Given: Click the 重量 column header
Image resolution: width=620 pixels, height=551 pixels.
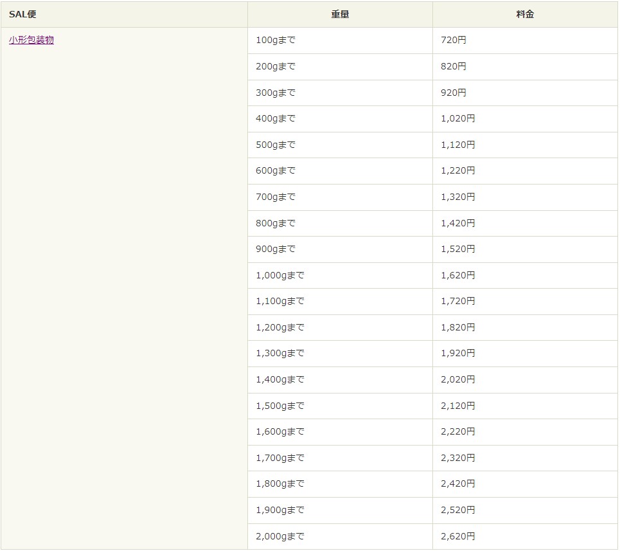Looking at the screenshot, I should tap(340, 14).
